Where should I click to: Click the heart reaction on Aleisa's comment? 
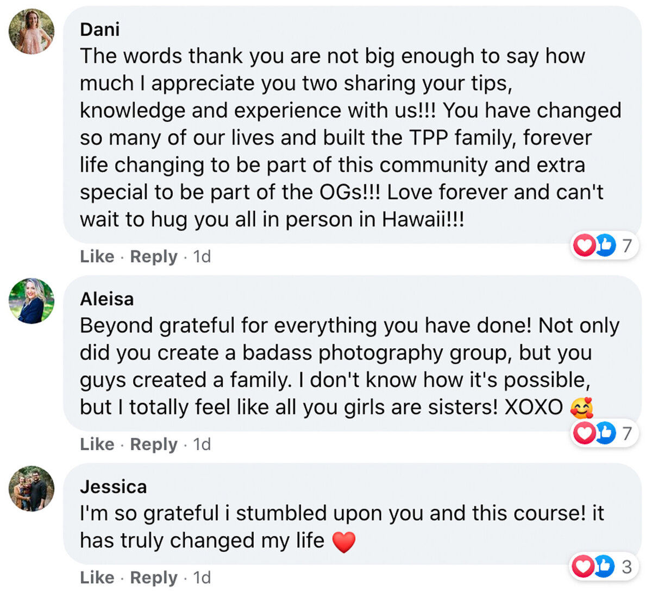(585, 433)
